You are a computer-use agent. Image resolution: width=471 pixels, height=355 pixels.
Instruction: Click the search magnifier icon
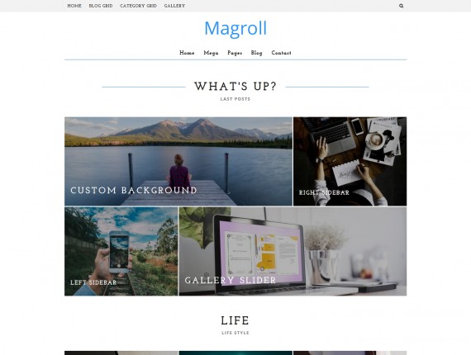pyautogui.click(x=401, y=6)
